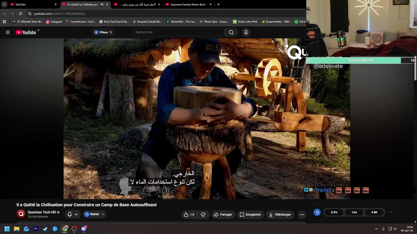The image size is (417, 234).
Task: Open the Windows Start menu
Action: point(7,229)
